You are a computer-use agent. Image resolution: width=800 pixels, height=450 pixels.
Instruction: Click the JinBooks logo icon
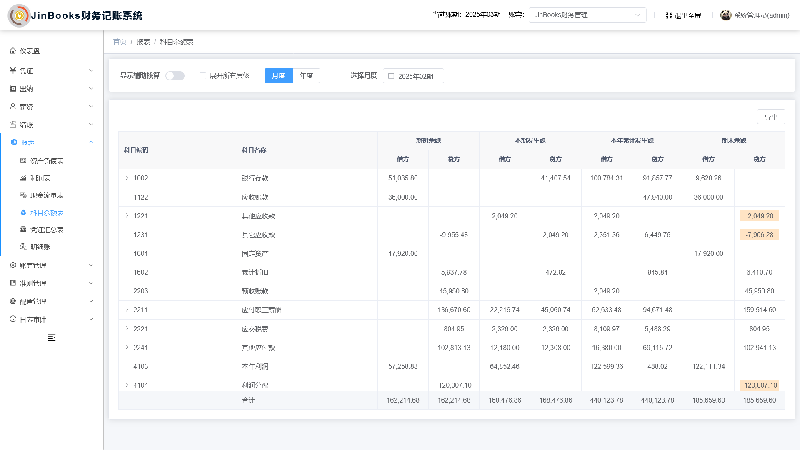pos(19,15)
